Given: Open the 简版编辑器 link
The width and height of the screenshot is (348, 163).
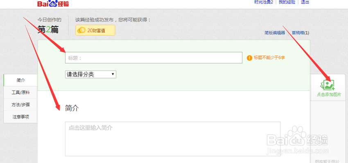Looking at the screenshot, I should [275, 33].
